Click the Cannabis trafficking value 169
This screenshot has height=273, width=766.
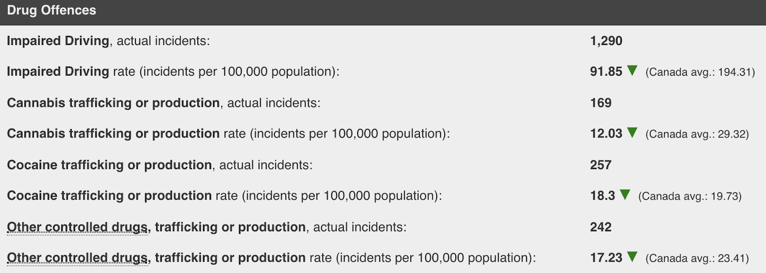[601, 103]
